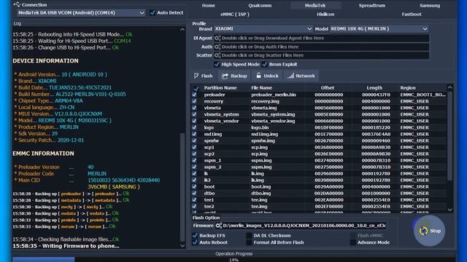This screenshot has width=467, height=262.
Task: Select the preloader_merlin.bin file name cell
Action: pos(274,95)
